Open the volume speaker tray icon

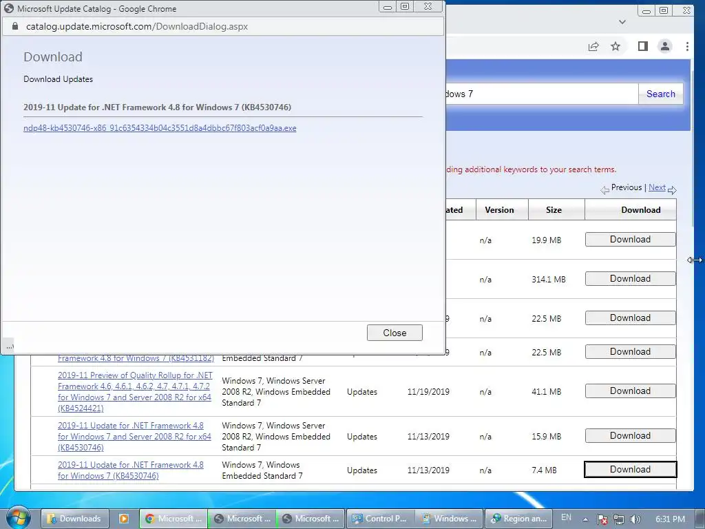(x=635, y=519)
